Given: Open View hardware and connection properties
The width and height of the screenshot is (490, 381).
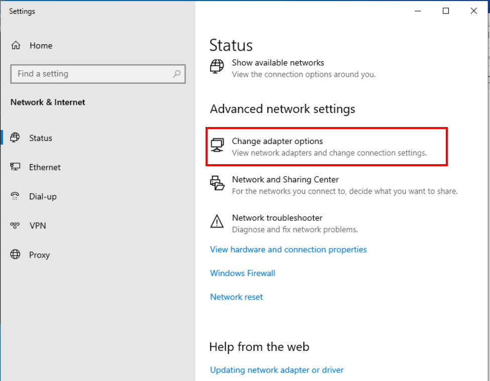Looking at the screenshot, I should click(x=288, y=249).
